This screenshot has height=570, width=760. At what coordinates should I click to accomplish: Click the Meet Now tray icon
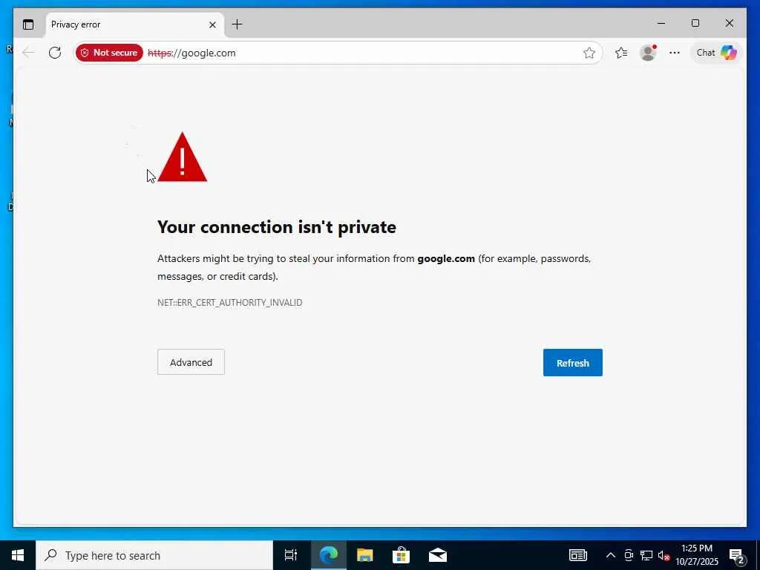629,555
